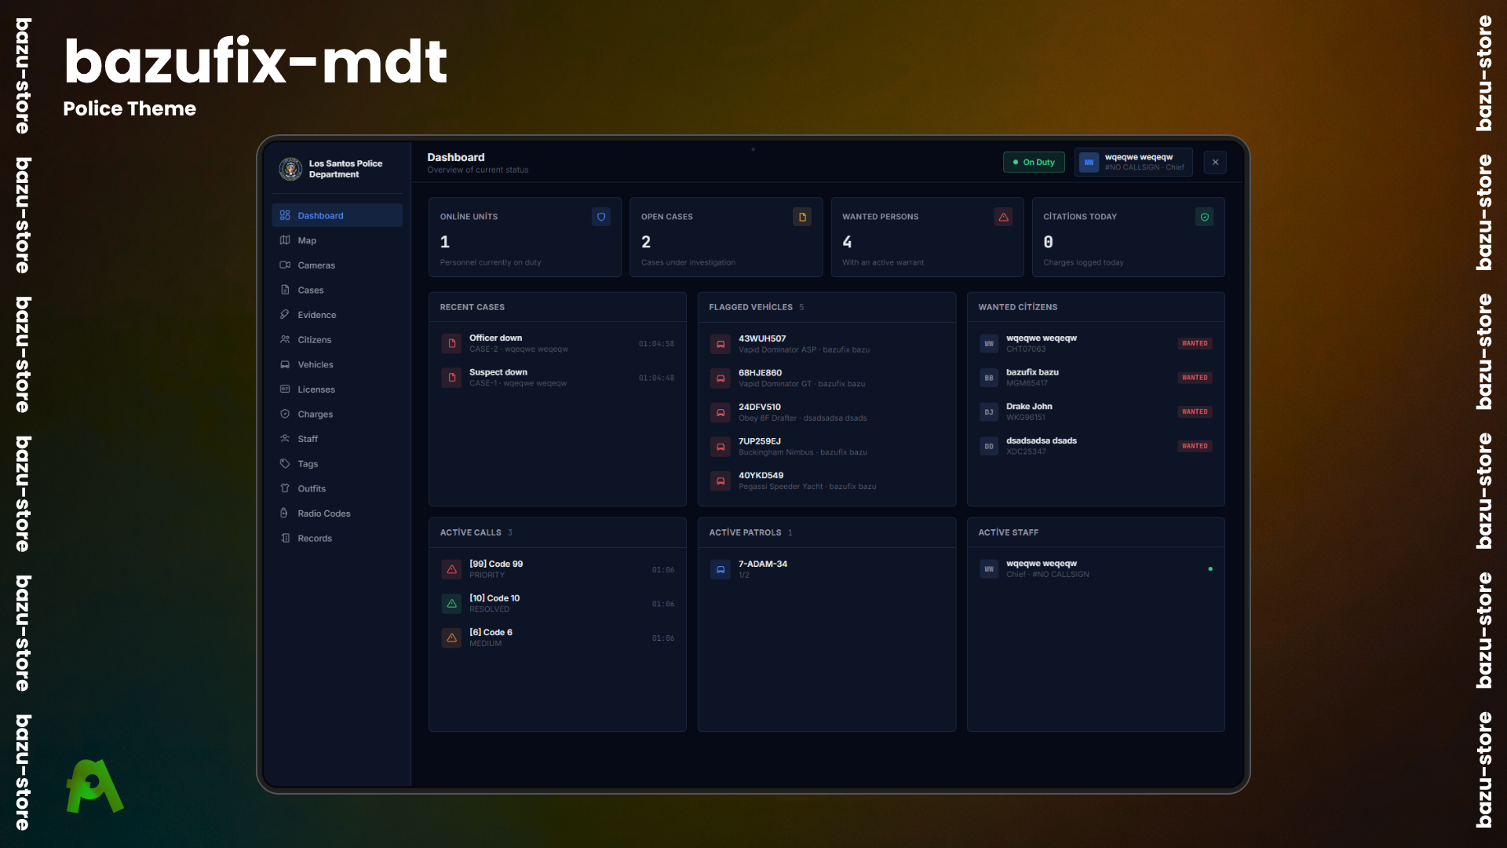Open the wqeqwe weqeqw profile box in header
The image size is (1507, 848).
[x=1133, y=163]
